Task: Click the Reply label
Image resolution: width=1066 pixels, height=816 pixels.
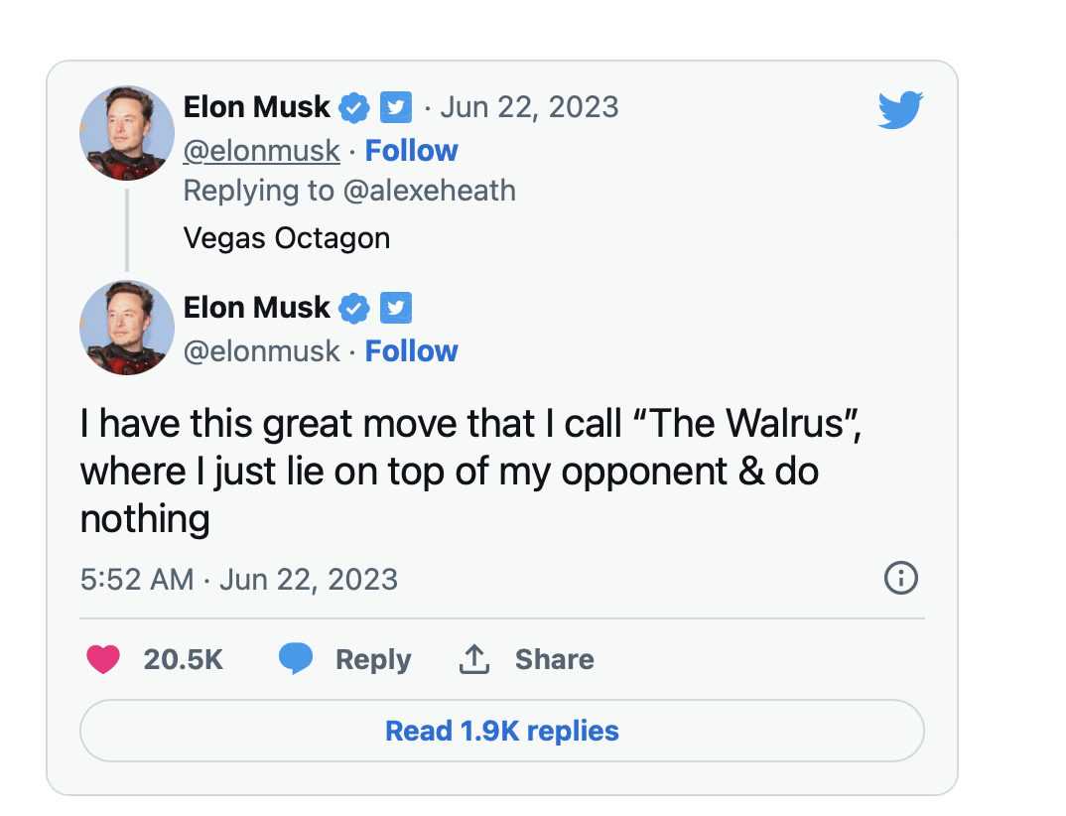Action: [x=373, y=659]
